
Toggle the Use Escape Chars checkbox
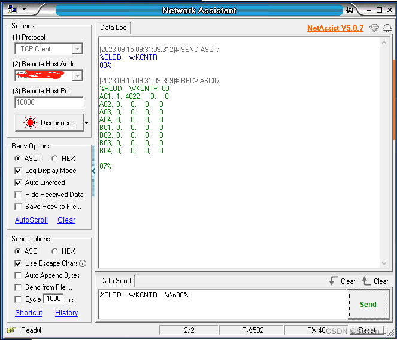(x=18, y=263)
